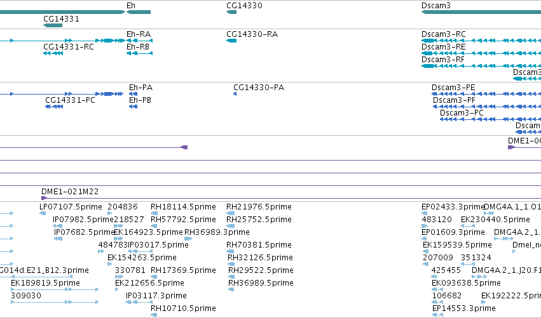Click the 309030 EST feature line
Image resolution: width=541 pixels, height=318 pixels.
(x=55, y=302)
